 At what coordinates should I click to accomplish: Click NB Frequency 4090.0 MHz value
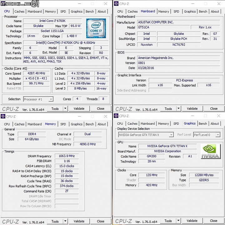pyautogui.click(x=88, y=144)
